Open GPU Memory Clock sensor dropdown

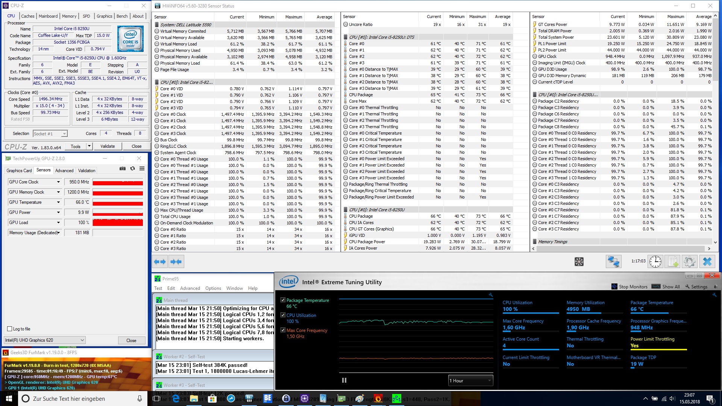(x=58, y=192)
